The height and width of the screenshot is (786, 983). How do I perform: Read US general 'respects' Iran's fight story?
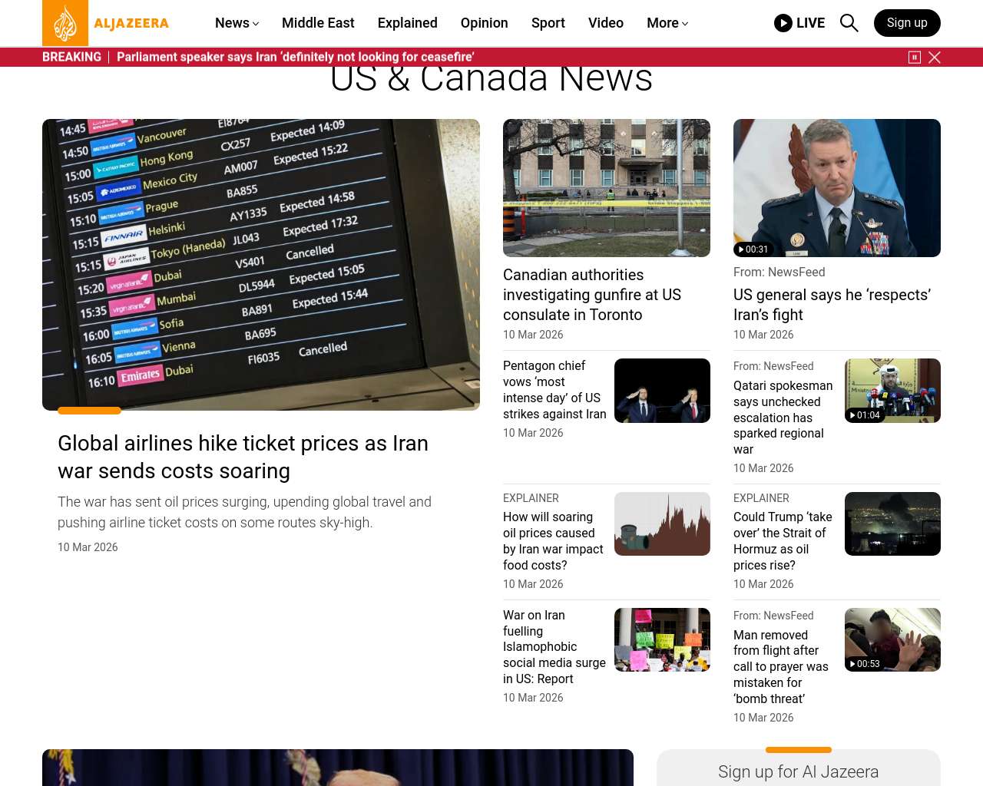[832, 305]
